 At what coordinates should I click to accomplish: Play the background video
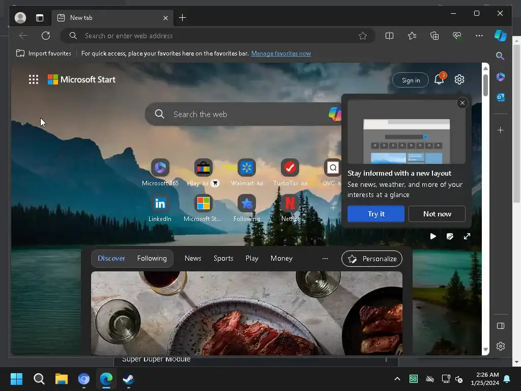tap(433, 236)
